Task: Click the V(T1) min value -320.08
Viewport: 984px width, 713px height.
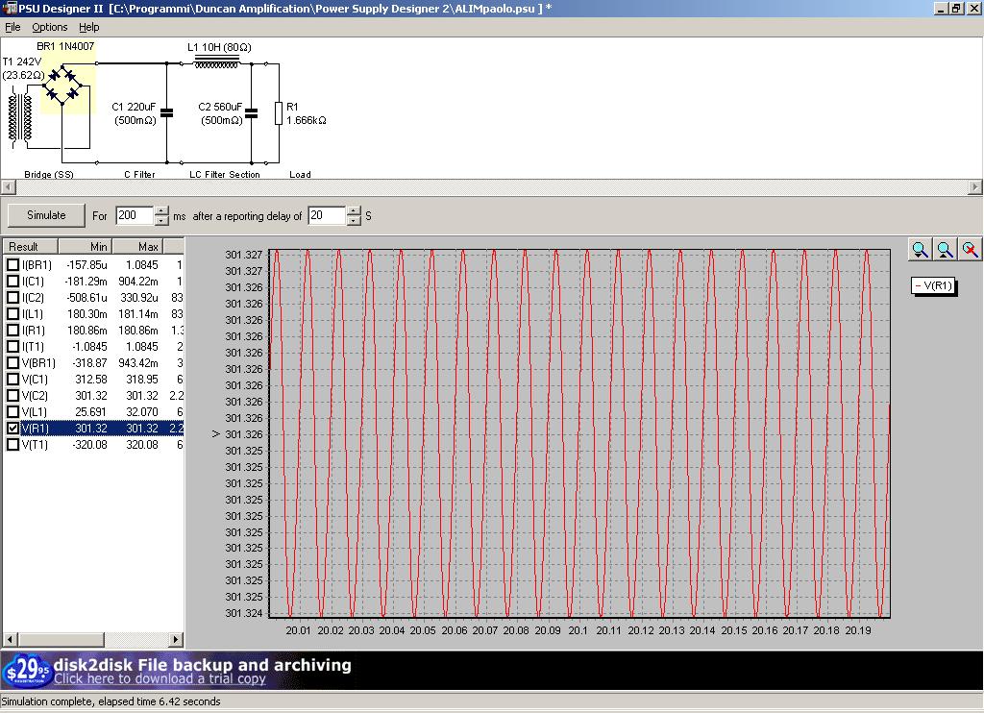Action: point(89,444)
